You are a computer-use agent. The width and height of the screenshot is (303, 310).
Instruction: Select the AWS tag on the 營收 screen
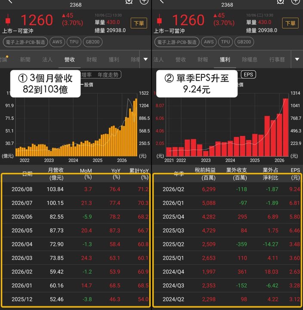tap(57, 42)
